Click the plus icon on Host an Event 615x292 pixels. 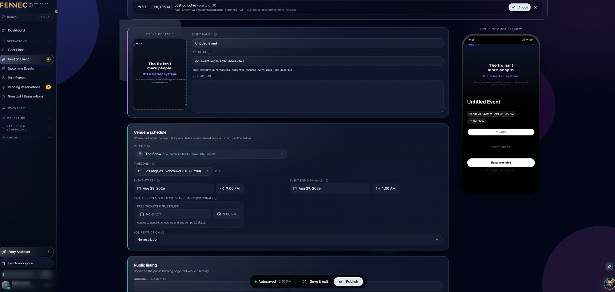pos(48,59)
